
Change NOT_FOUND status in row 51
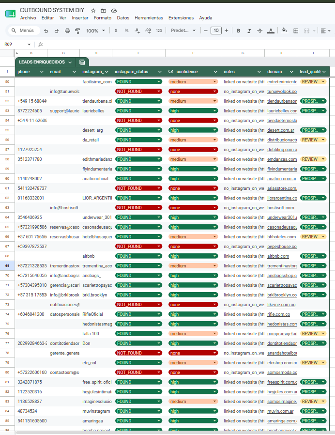click(138, 92)
